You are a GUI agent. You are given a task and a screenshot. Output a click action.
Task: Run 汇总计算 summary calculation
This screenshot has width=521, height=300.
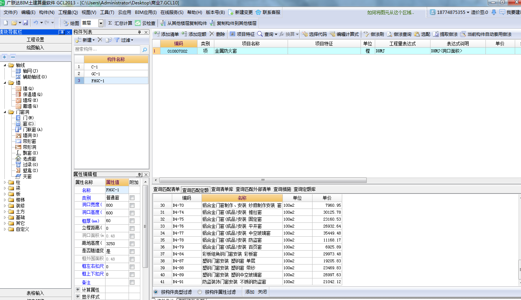[120, 23]
